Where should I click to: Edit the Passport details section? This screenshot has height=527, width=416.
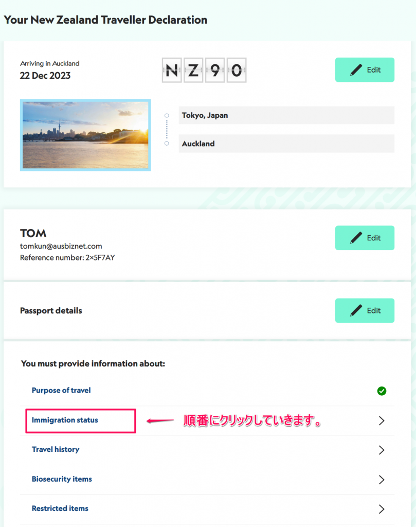point(365,310)
